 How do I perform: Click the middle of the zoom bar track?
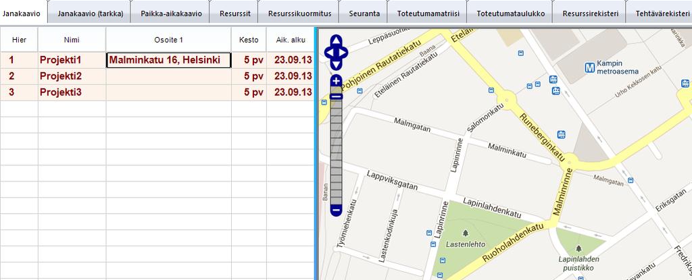click(x=337, y=146)
